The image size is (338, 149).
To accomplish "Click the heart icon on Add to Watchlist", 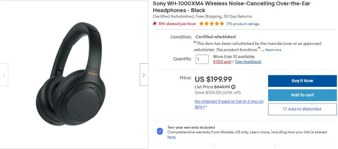I will click(285, 109).
